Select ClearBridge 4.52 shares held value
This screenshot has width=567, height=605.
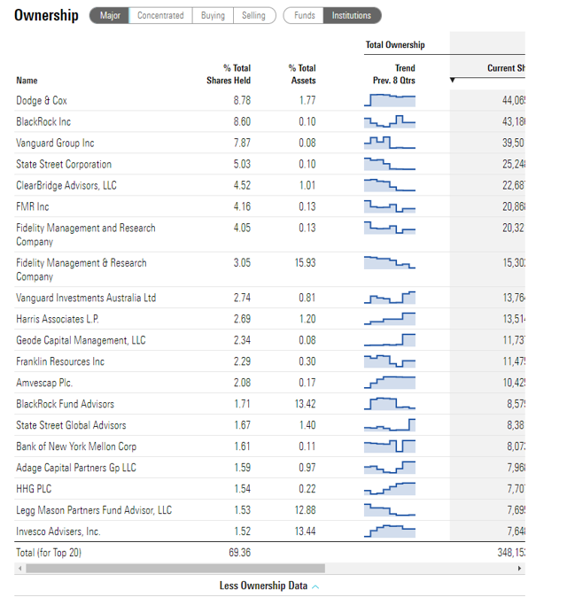242,185
